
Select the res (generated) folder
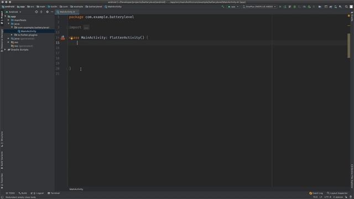22,46
